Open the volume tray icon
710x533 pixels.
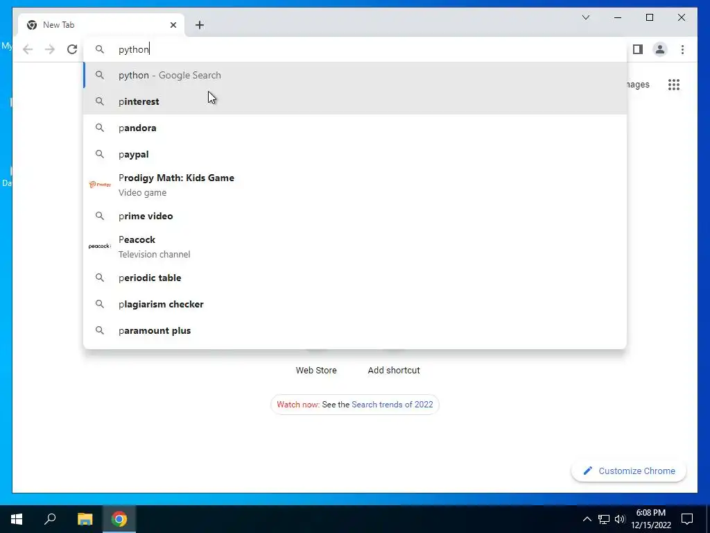(620, 519)
